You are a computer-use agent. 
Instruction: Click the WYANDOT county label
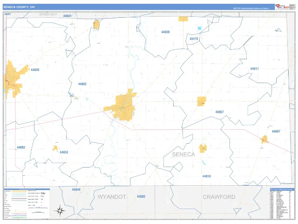coord(112,197)
